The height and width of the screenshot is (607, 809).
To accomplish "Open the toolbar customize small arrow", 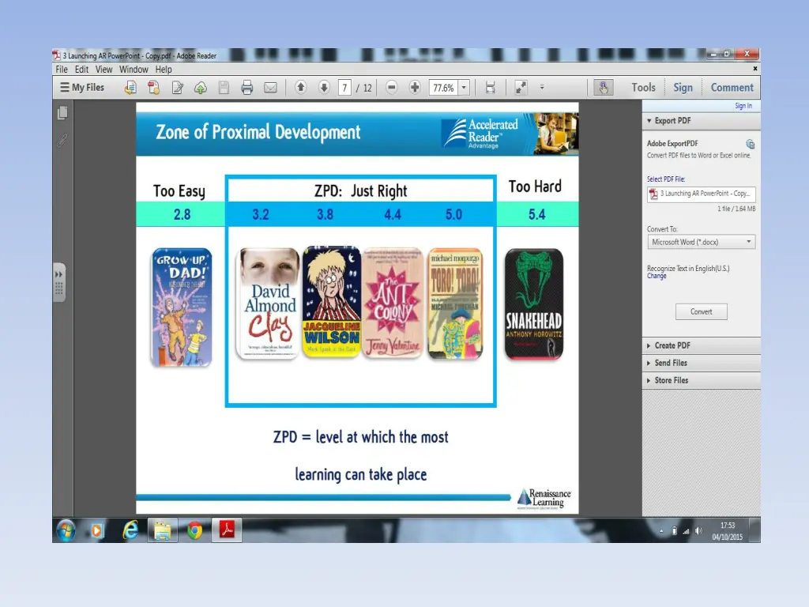I will point(542,87).
